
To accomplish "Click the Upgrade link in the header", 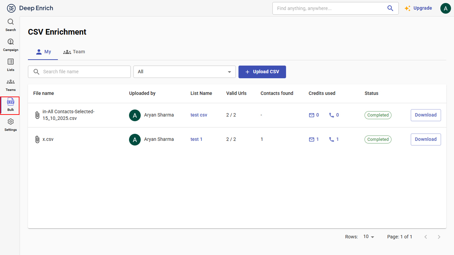I will pyautogui.click(x=418, y=8).
